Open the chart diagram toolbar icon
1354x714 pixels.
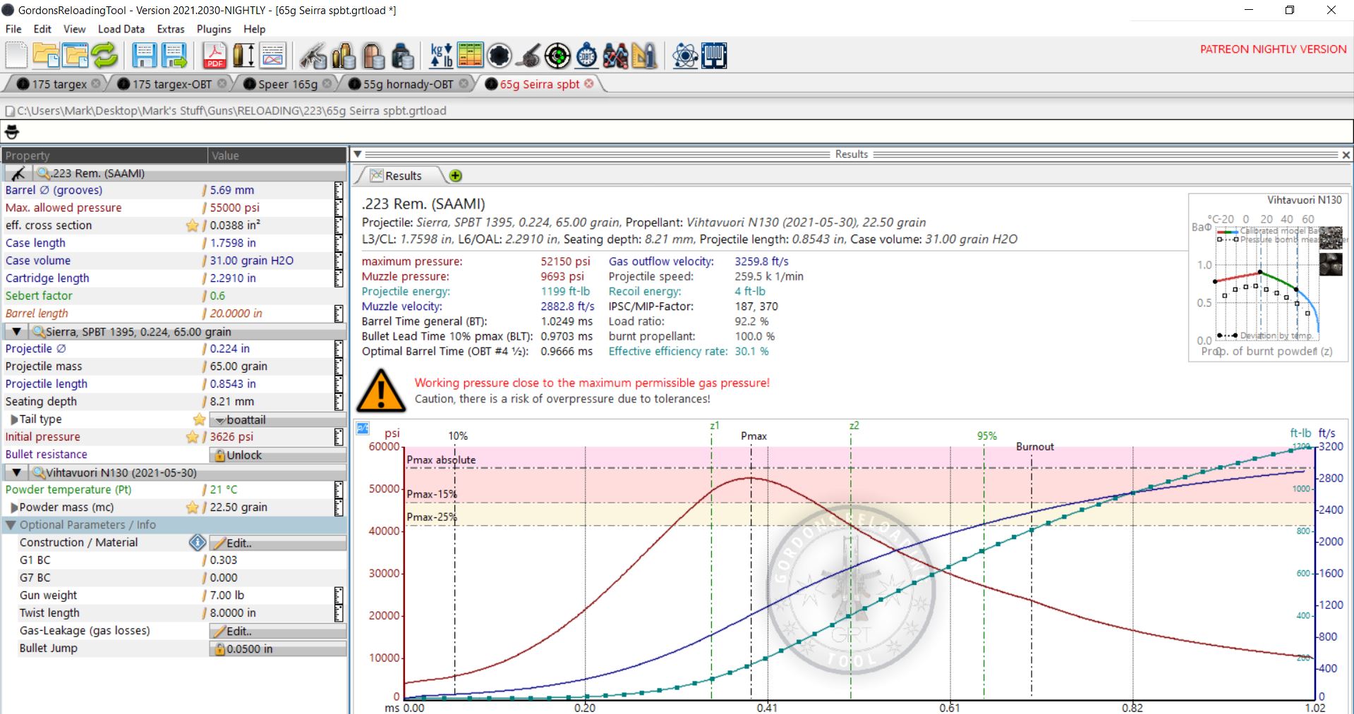[x=272, y=55]
